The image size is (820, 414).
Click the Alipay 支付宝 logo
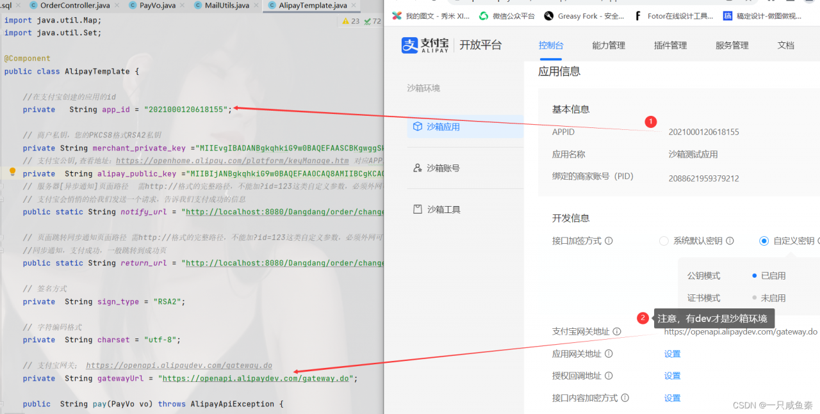[425, 45]
